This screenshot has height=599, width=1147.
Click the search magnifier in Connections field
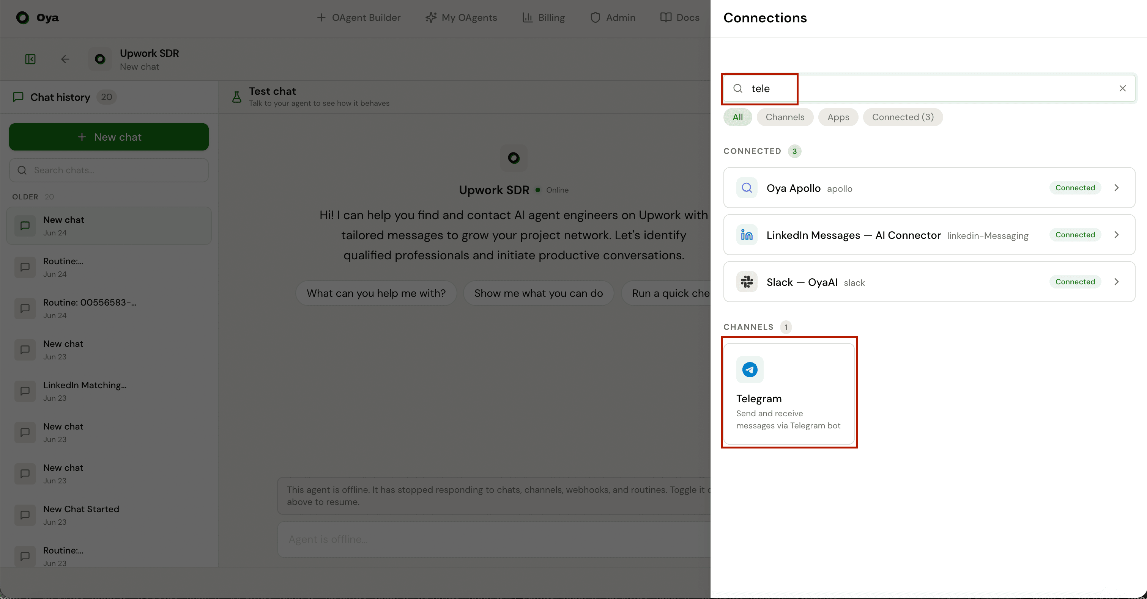click(x=738, y=88)
